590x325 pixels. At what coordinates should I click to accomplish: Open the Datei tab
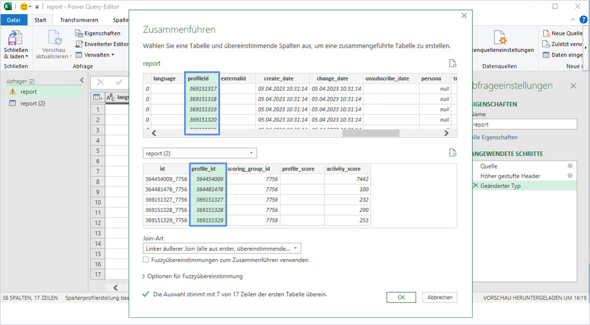(x=14, y=20)
